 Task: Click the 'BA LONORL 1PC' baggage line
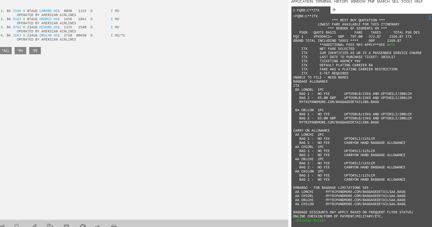(309, 90)
